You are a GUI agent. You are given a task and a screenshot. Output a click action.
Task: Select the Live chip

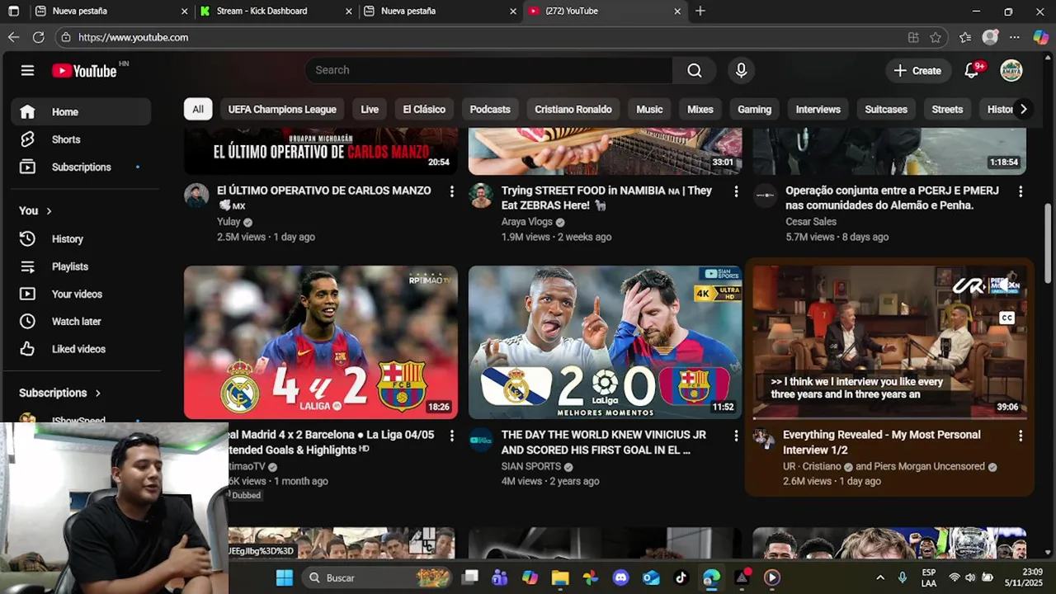click(370, 109)
